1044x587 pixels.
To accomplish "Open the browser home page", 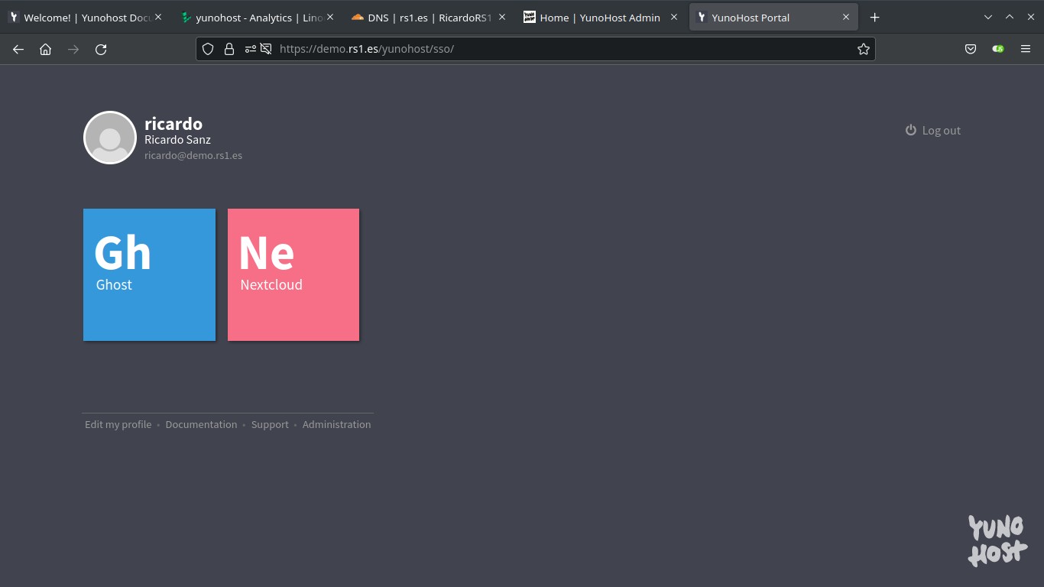I will [46, 49].
